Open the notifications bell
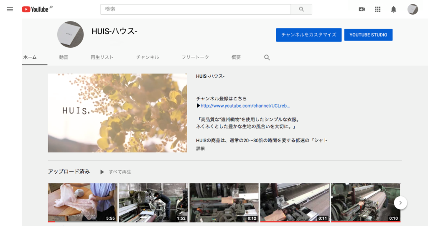The height and width of the screenshot is (226, 428). click(x=393, y=9)
